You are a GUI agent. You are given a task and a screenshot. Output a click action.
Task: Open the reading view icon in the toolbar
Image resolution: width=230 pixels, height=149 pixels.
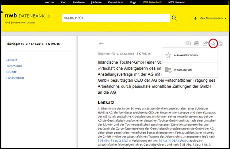(x=188, y=44)
